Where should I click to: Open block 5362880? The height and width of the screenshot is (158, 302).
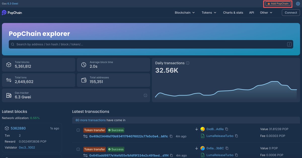click(x=18, y=128)
